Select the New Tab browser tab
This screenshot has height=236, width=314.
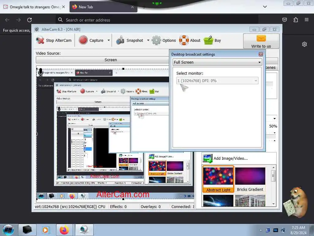coord(103,7)
